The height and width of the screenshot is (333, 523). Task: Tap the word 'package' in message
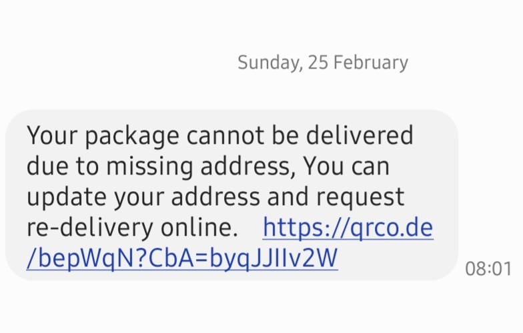(132, 137)
